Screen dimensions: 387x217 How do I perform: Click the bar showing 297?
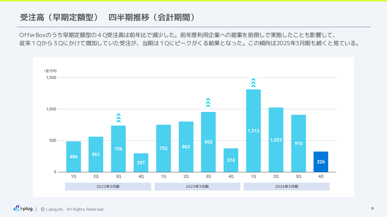pos(141,163)
